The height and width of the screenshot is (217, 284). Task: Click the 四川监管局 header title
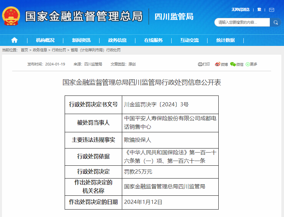(x=174, y=17)
